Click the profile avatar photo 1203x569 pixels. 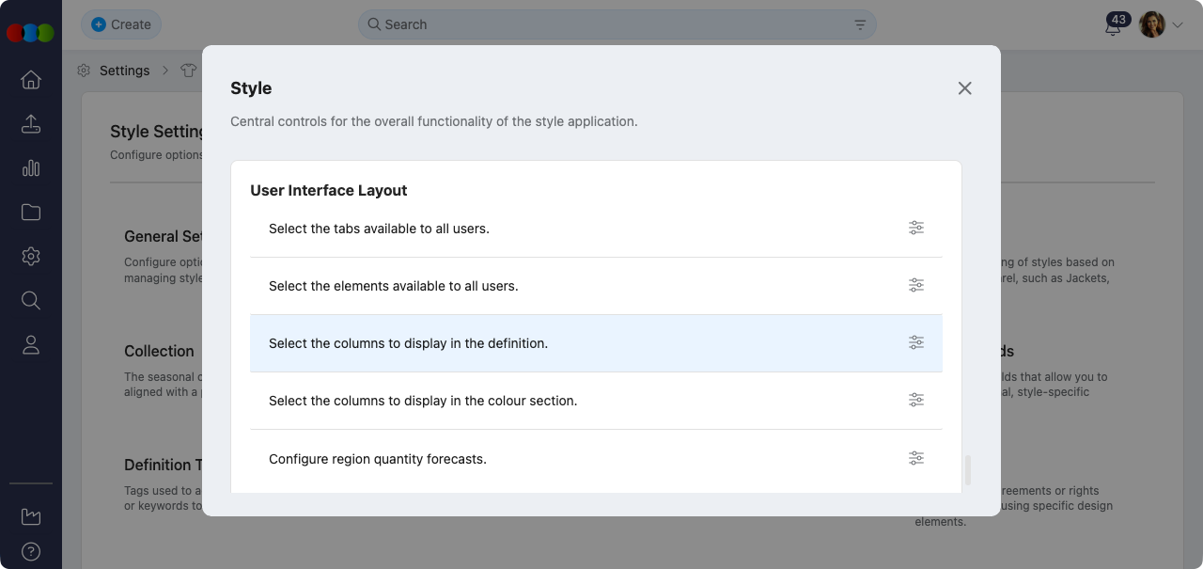[x=1150, y=24]
